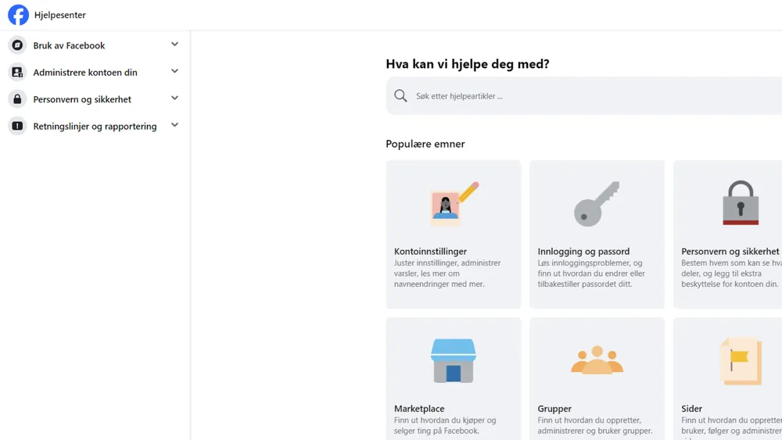782x440 pixels.
Task: Click the exclamation icon beside Retningslinjer og rapportering
Action: point(17,126)
